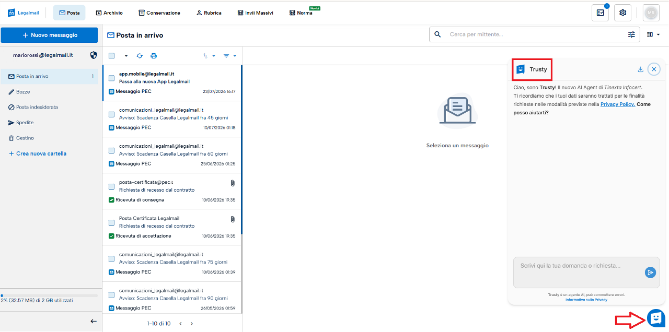669x332 pixels.
Task: Check the Scadenza fra 60 giorni message checkbox
Action: 111,150
